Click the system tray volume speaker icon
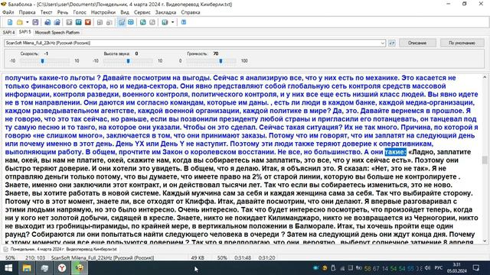The width and height of the screenshot is (490, 275). (x=427, y=268)
